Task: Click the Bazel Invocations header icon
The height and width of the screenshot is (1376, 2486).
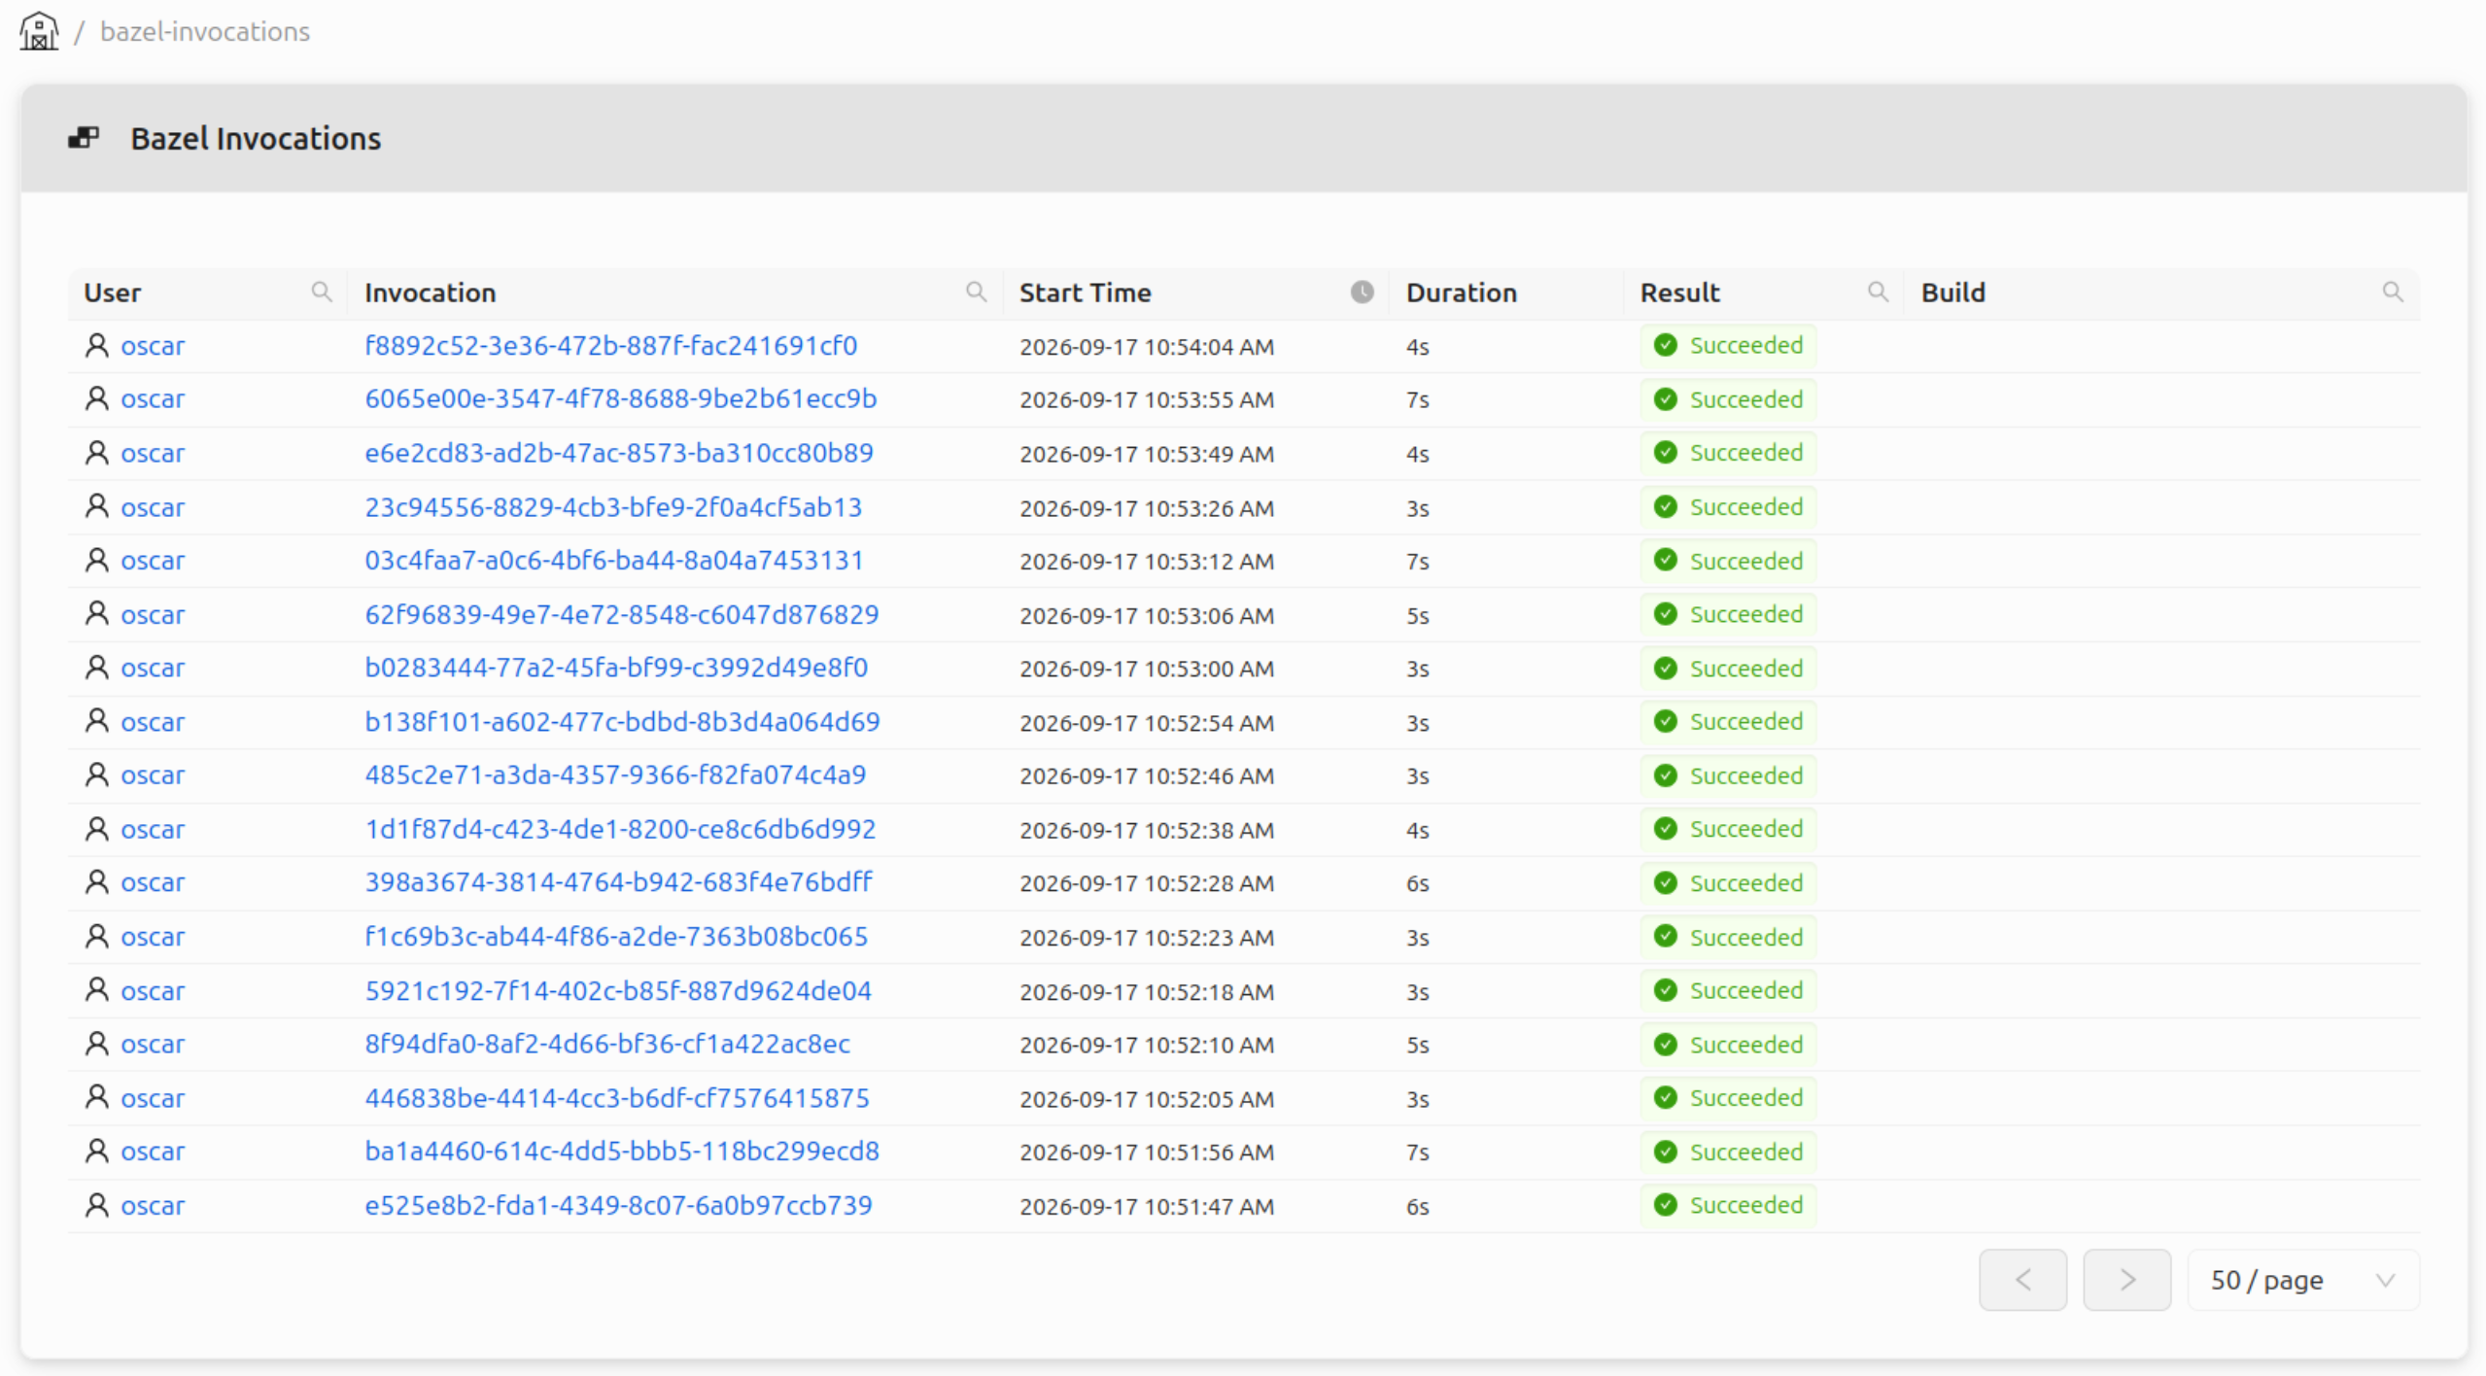Action: (84, 138)
